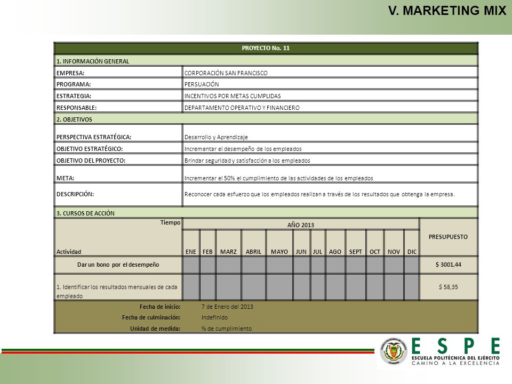Select the ABRIL month column header
This screenshot has width=512, height=384.
click(254, 243)
